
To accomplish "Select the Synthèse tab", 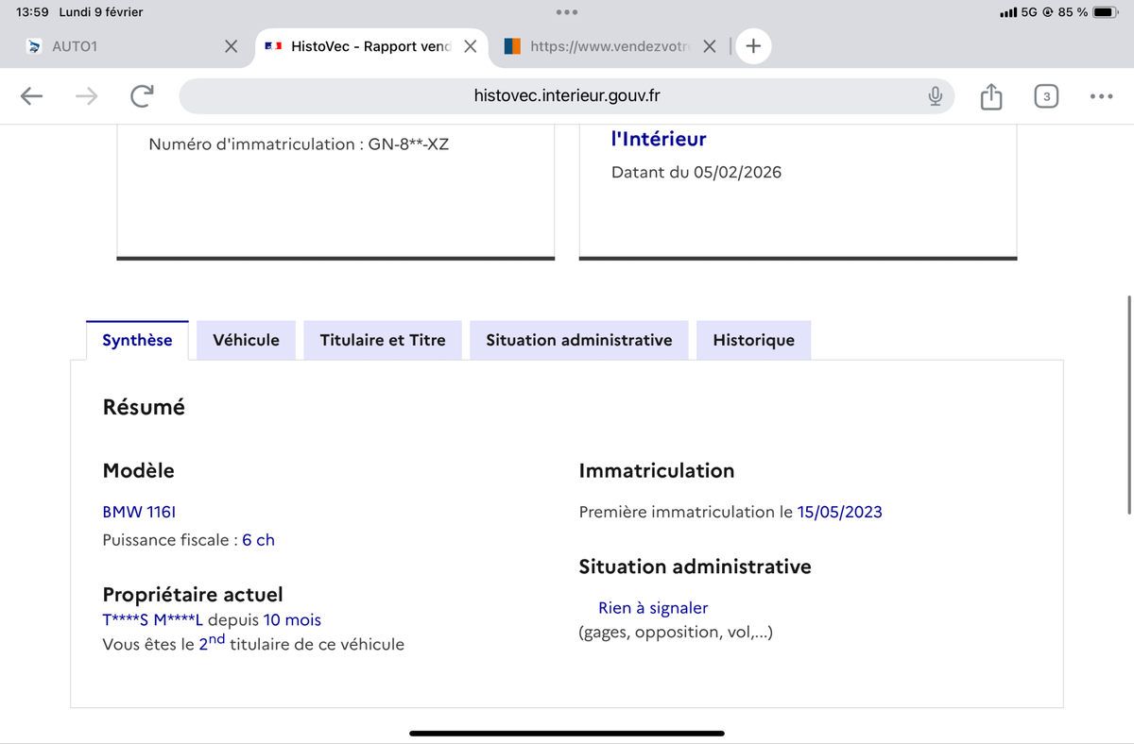I will [137, 340].
